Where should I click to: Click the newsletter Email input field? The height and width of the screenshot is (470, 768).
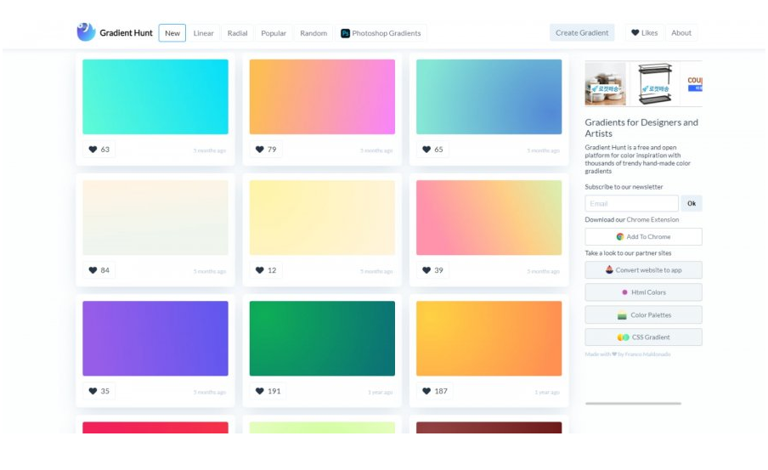(631, 204)
